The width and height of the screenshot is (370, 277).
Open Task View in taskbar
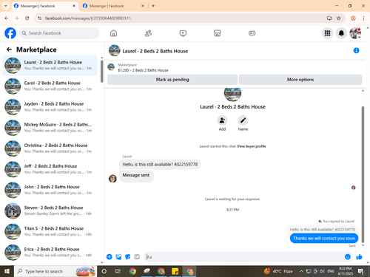(x=118, y=271)
